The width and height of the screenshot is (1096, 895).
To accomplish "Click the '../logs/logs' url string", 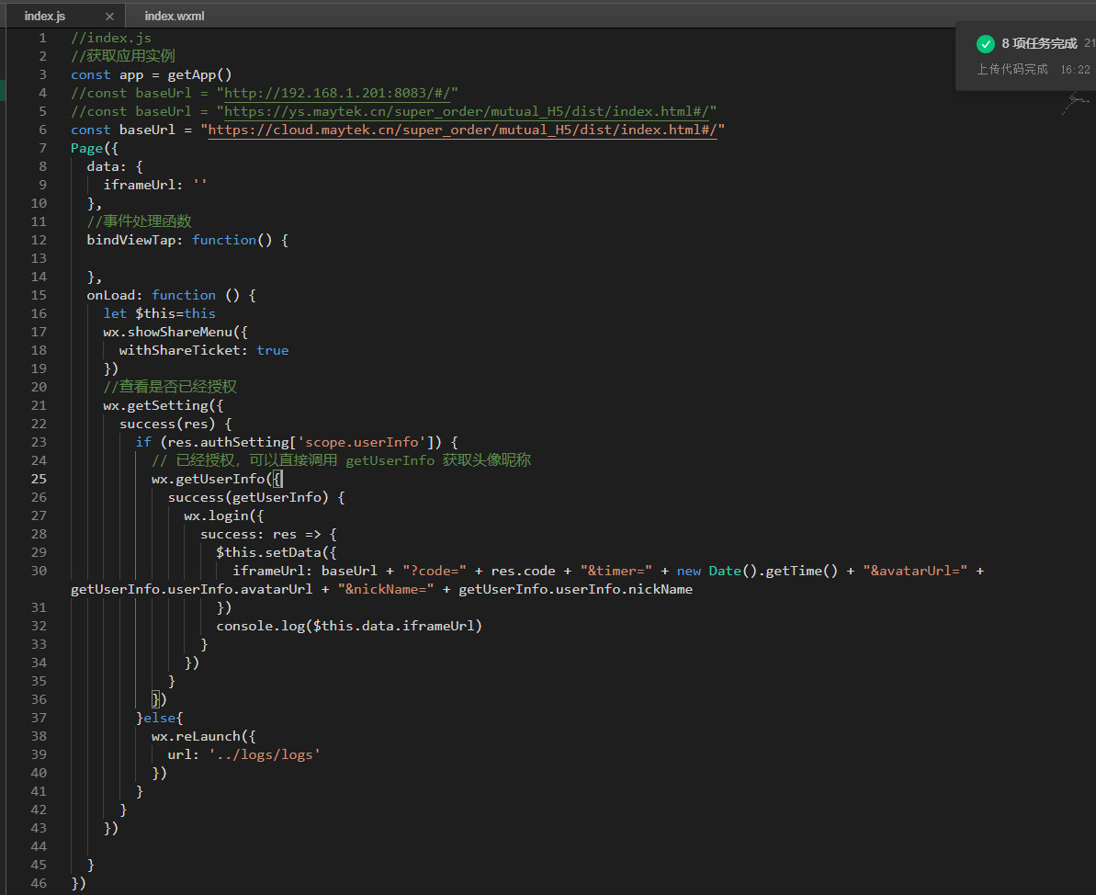I will (265, 754).
